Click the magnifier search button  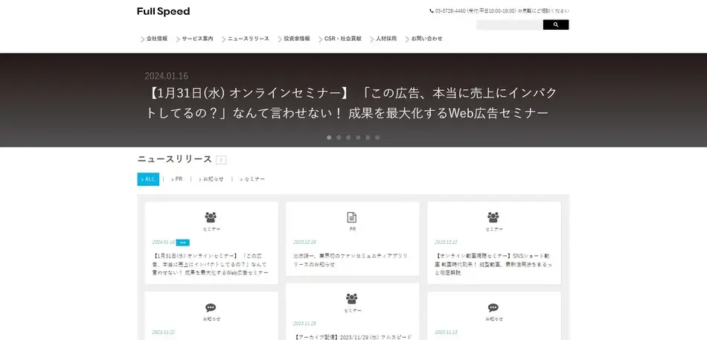click(x=555, y=25)
